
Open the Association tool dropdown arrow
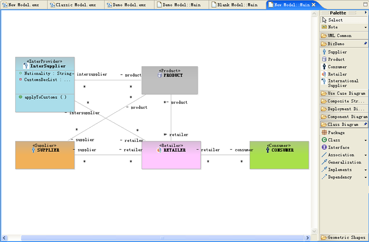tap(365, 155)
